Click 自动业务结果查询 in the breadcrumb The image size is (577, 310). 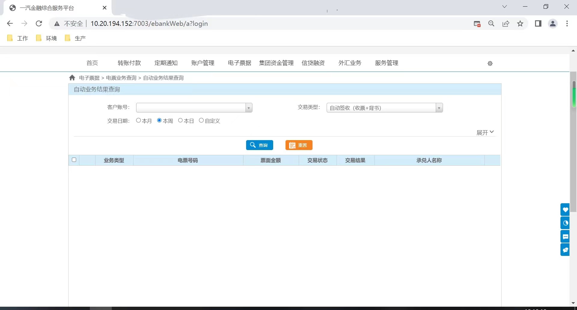163,78
